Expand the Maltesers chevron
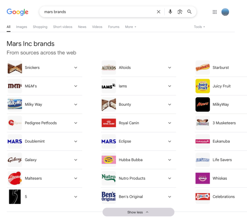Viewport: 247px width, 221px height. [75, 178]
